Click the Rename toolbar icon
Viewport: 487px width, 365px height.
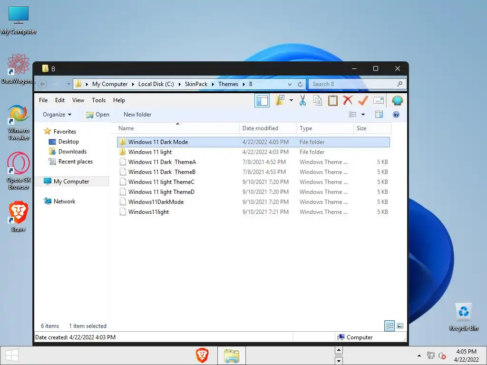[378, 100]
